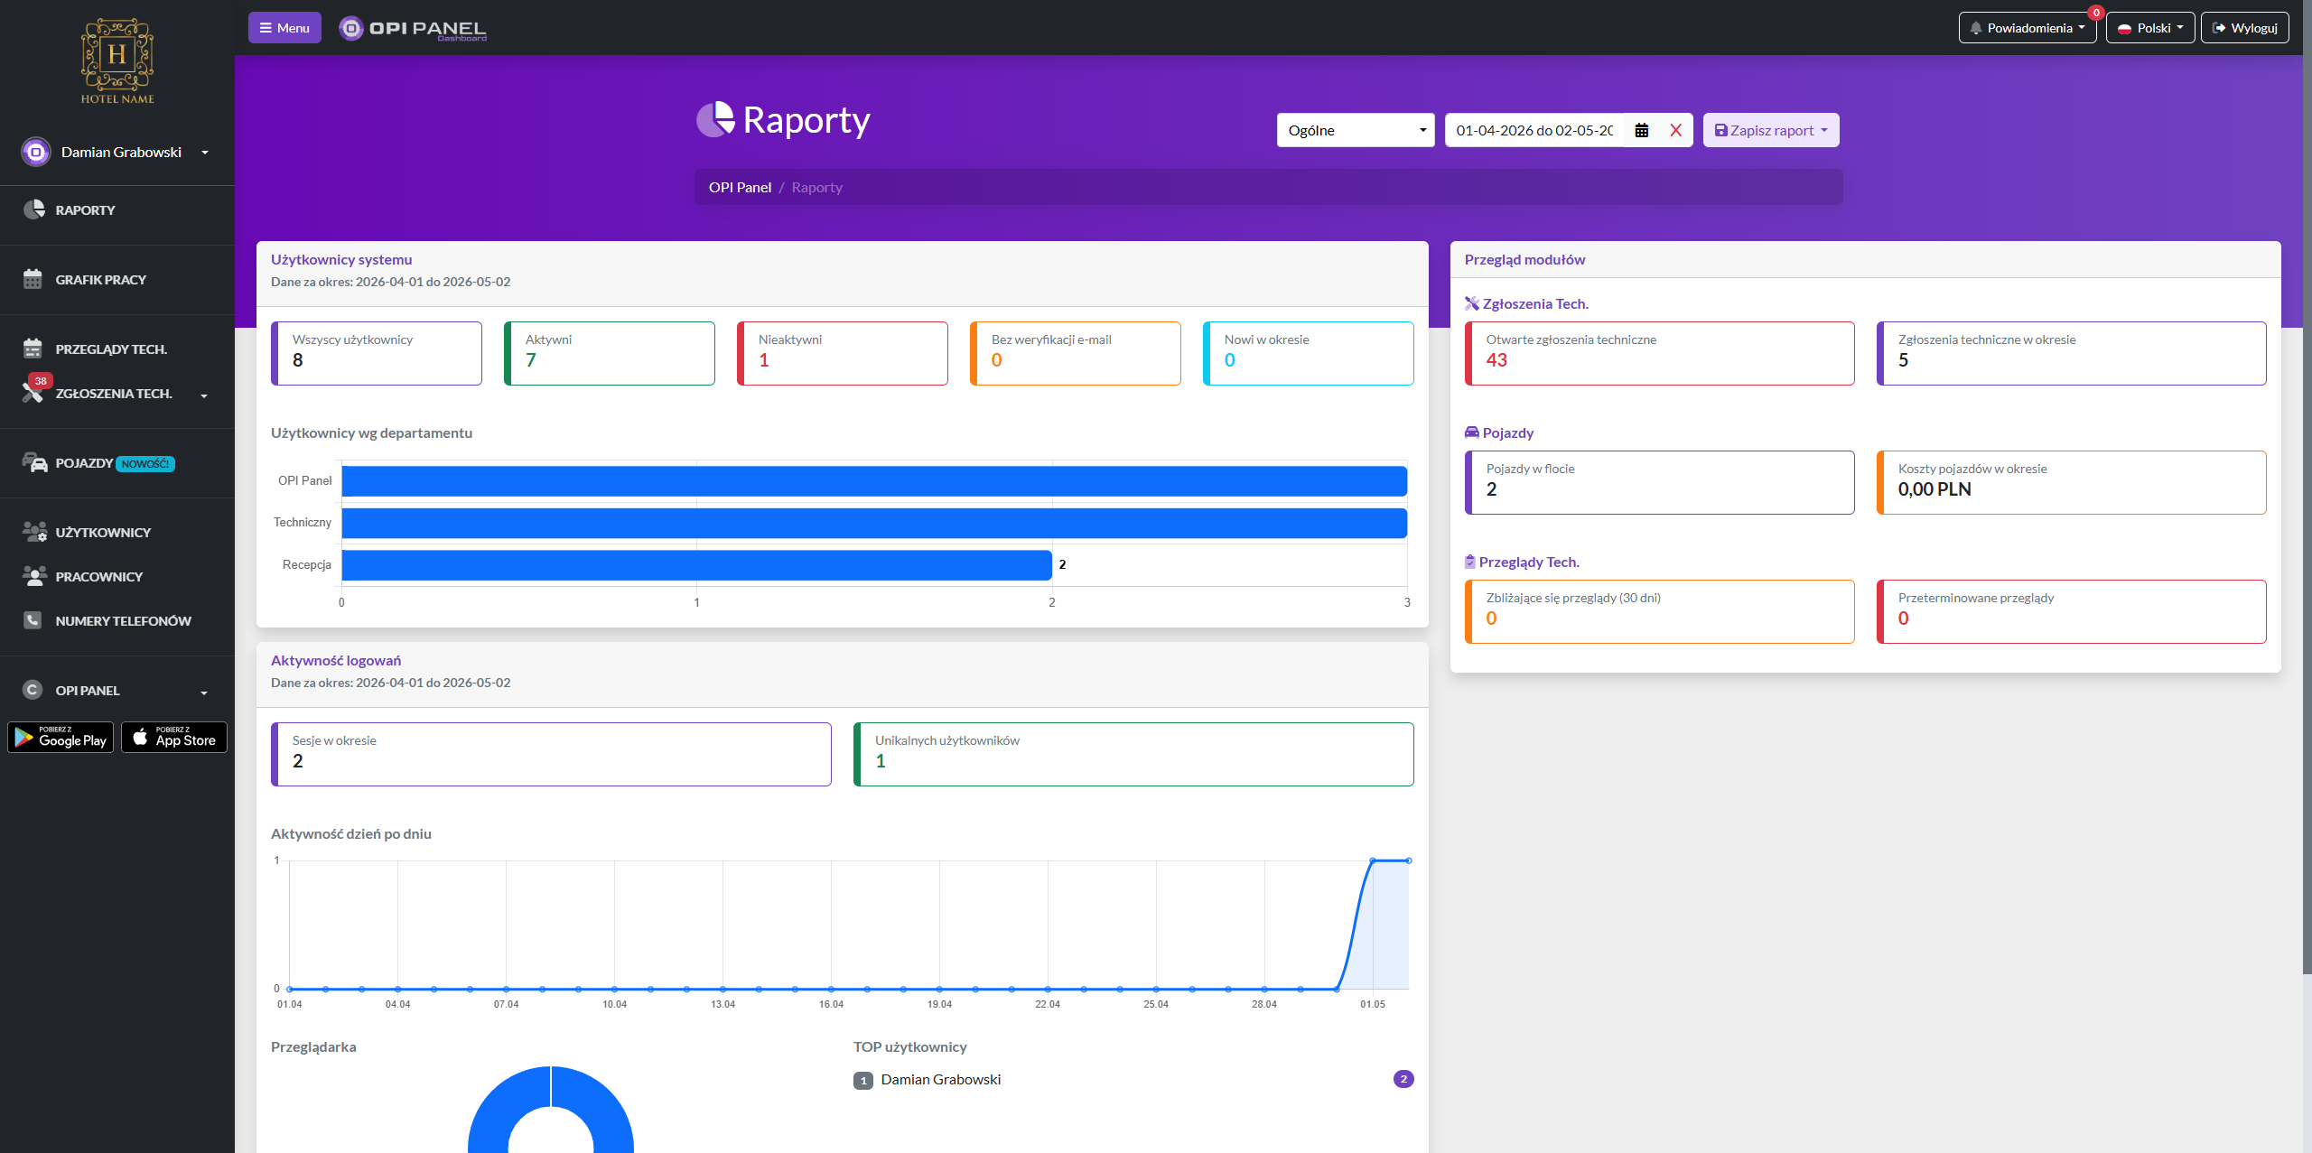Click the Hotel Name logo

pyautogui.click(x=117, y=61)
